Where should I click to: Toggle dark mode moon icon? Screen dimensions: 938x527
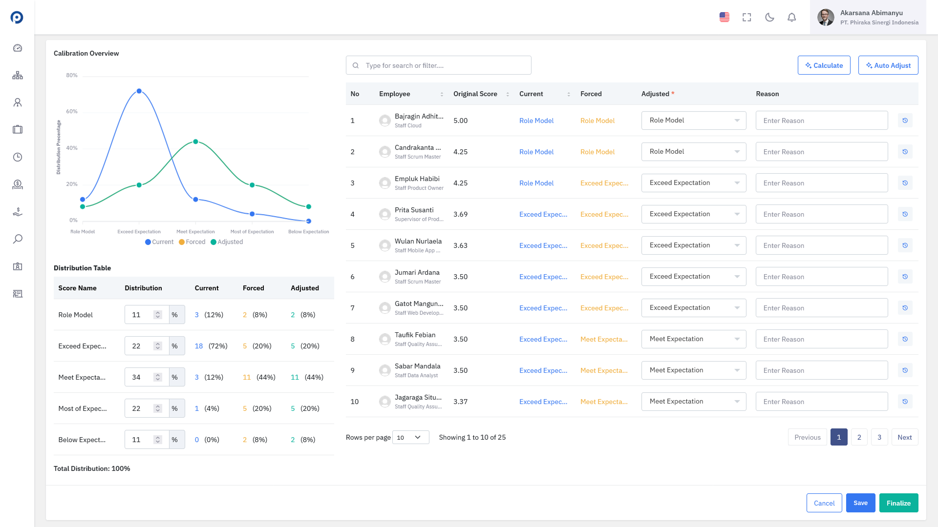click(769, 18)
